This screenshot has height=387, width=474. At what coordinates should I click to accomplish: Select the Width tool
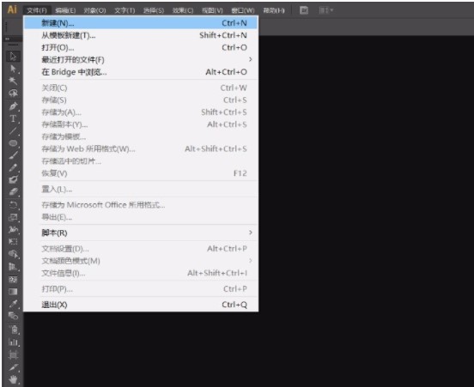click(13, 230)
